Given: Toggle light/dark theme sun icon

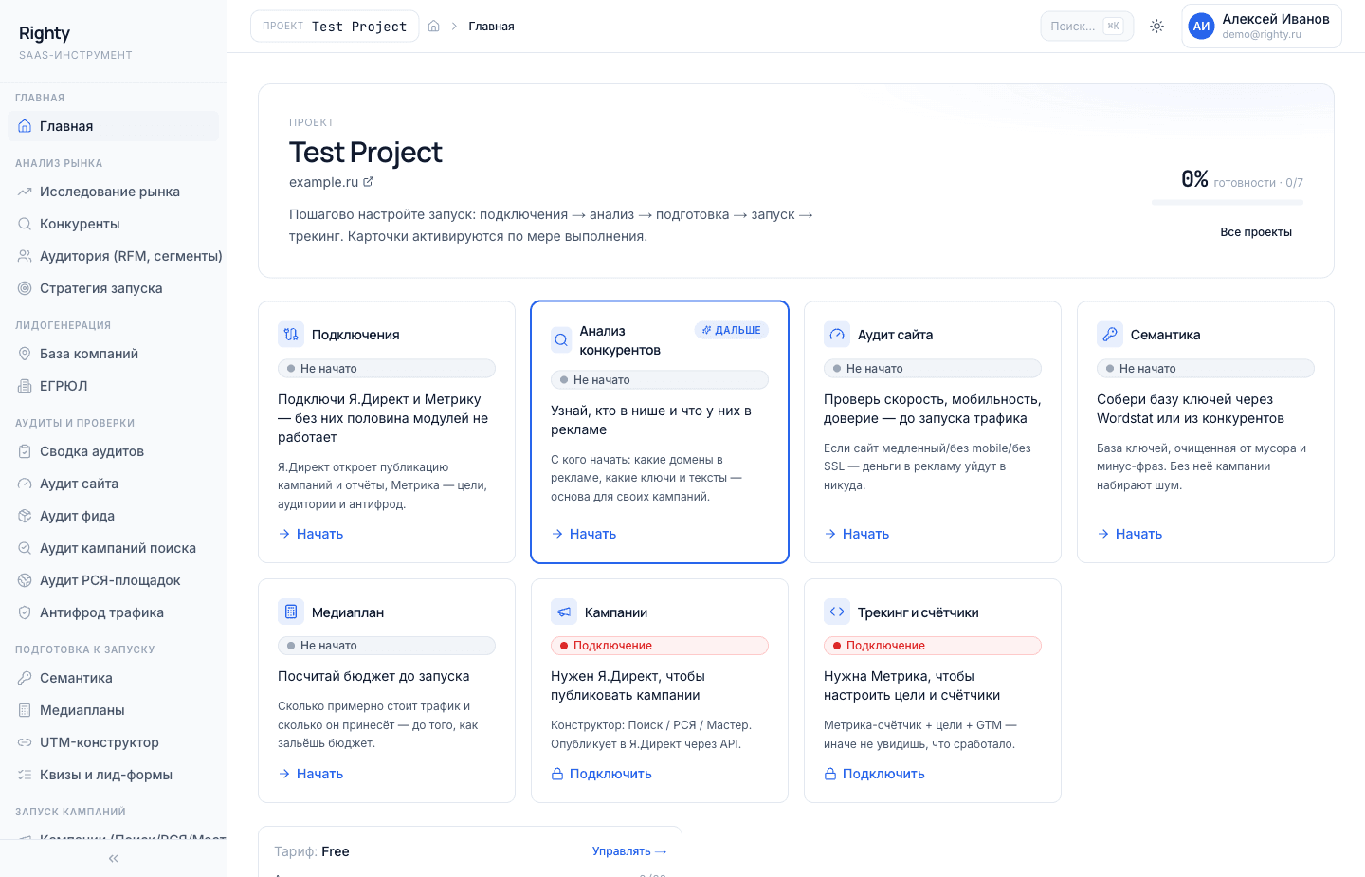Looking at the screenshot, I should (1156, 27).
